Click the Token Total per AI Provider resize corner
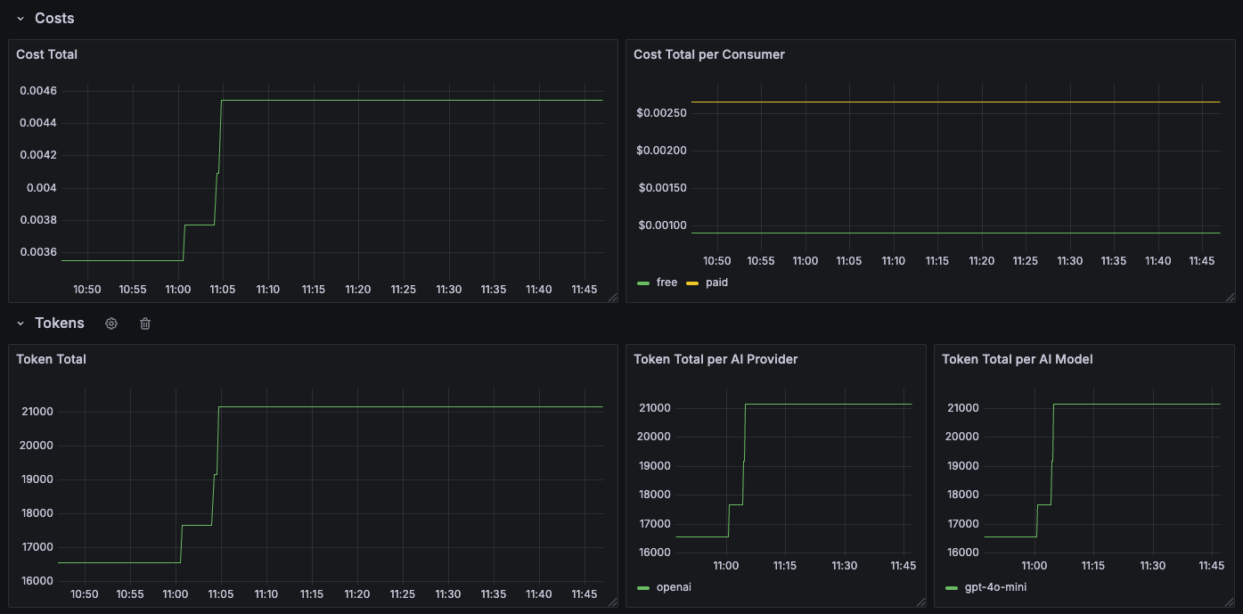Screen dimensions: 1243x614 click(x=920, y=602)
